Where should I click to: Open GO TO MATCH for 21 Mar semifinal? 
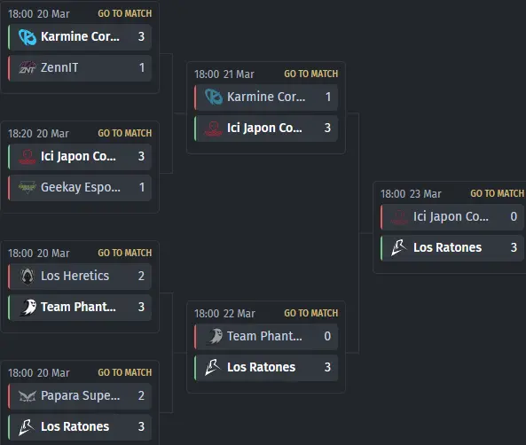click(x=311, y=74)
